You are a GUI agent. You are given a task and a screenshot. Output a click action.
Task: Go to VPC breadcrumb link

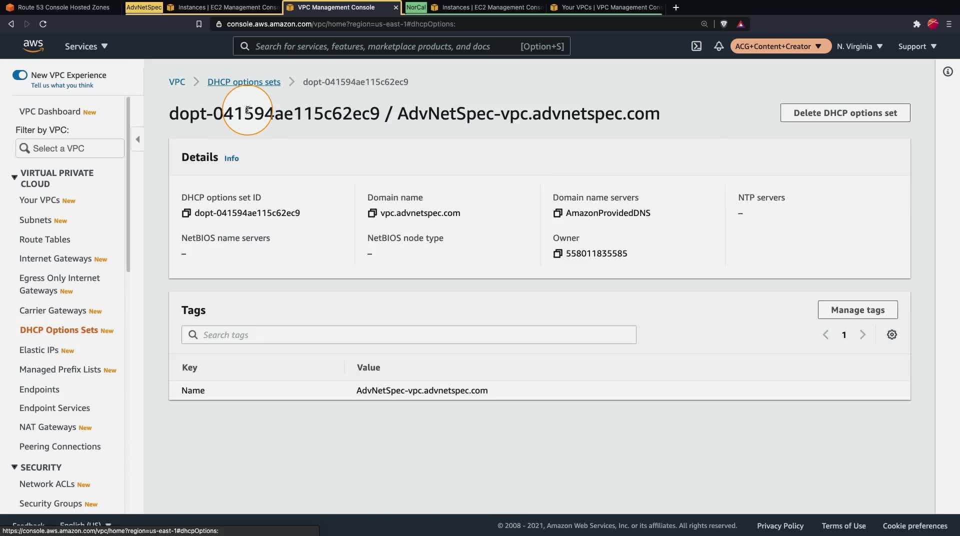click(x=177, y=82)
